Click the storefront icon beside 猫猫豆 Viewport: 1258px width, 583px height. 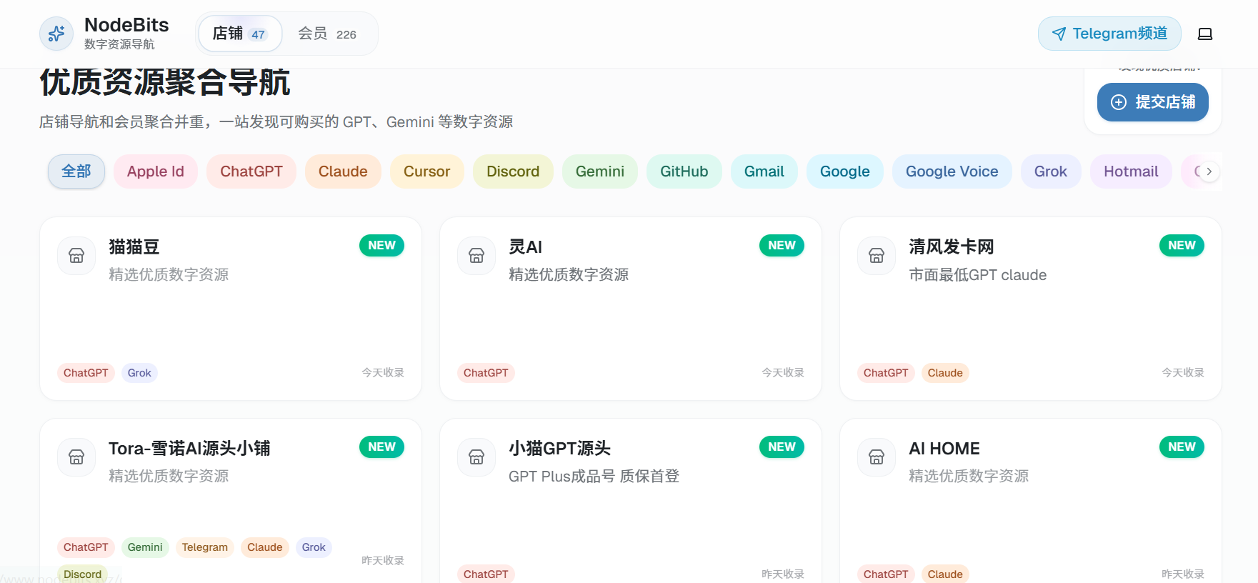coord(76,256)
